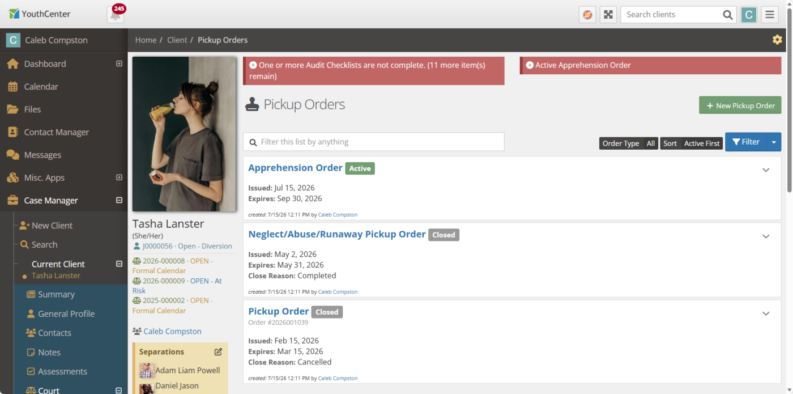Click New Pickup Order button
The height and width of the screenshot is (394, 793).
coord(740,105)
